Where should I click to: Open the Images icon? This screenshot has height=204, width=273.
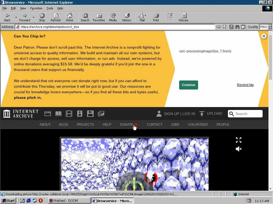(x=101, y=114)
